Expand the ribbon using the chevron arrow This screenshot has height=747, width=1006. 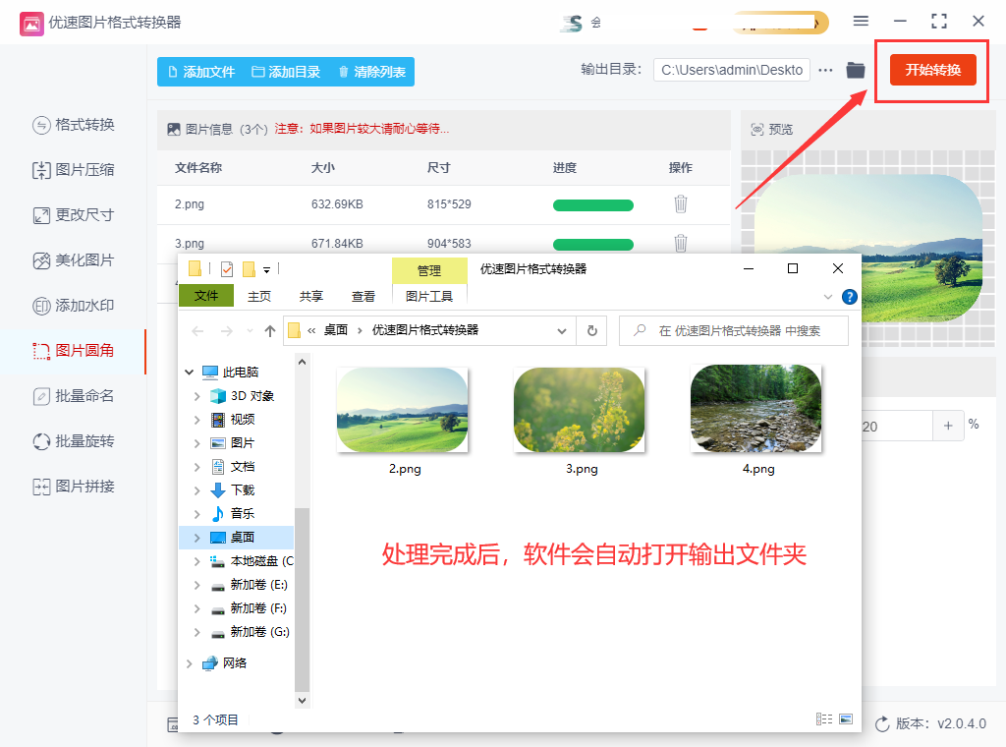tap(828, 297)
